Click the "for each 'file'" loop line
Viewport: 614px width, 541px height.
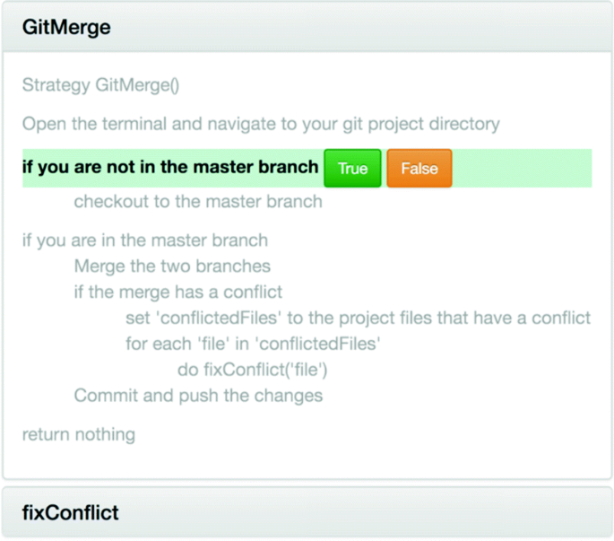coord(253,344)
